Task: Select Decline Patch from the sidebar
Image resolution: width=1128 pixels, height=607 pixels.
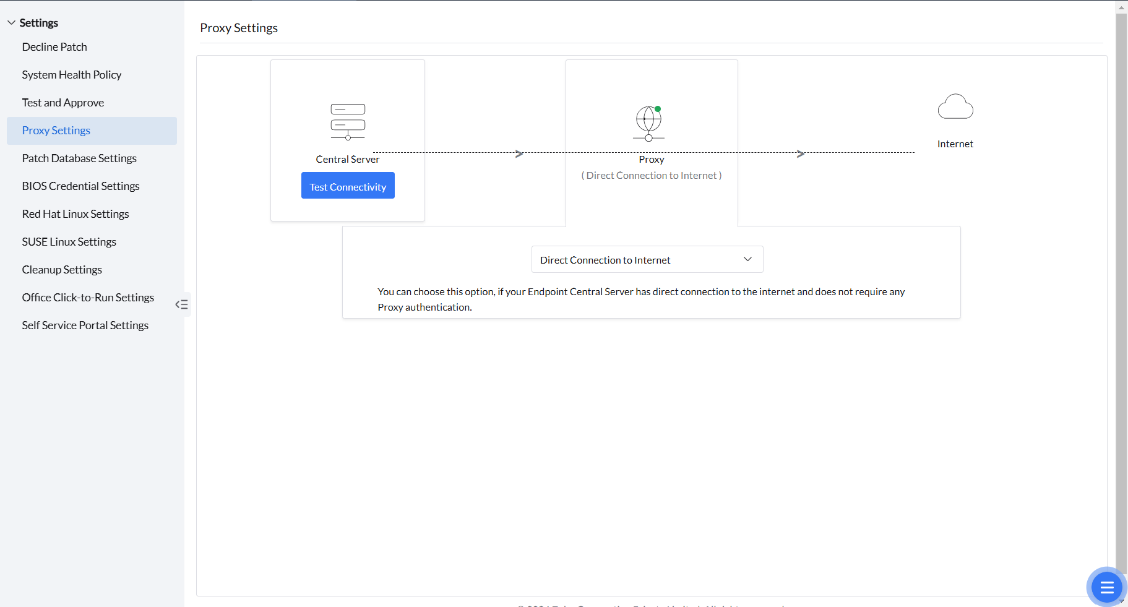Action: (x=54, y=46)
